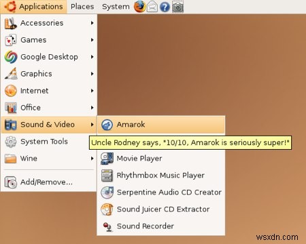Click the Sound Juicer orange disc icon
Screen dimensions: 306x244
tap(107, 209)
